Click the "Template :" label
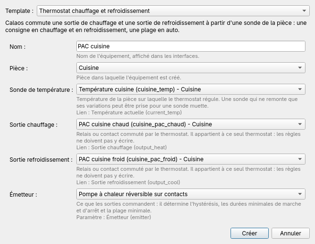The height and width of the screenshot is (244, 315). coord(19,11)
